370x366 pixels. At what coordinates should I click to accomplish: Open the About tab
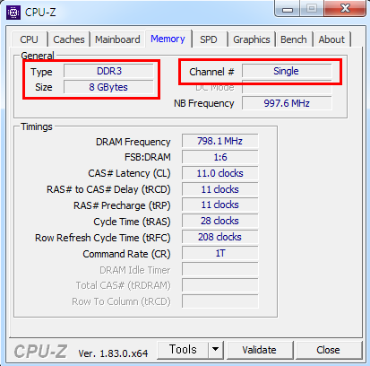click(331, 39)
